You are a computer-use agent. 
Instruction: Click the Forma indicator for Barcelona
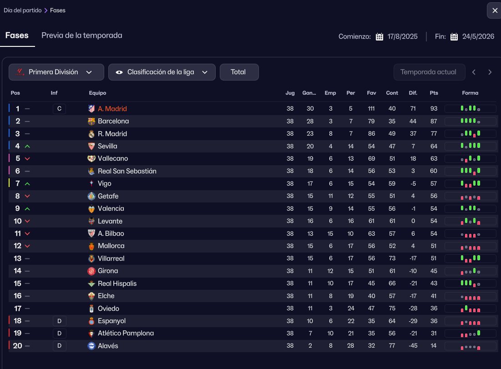coord(470,121)
